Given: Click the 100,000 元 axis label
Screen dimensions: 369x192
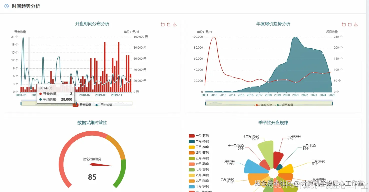Looking at the screenshot, I should (141, 37).
